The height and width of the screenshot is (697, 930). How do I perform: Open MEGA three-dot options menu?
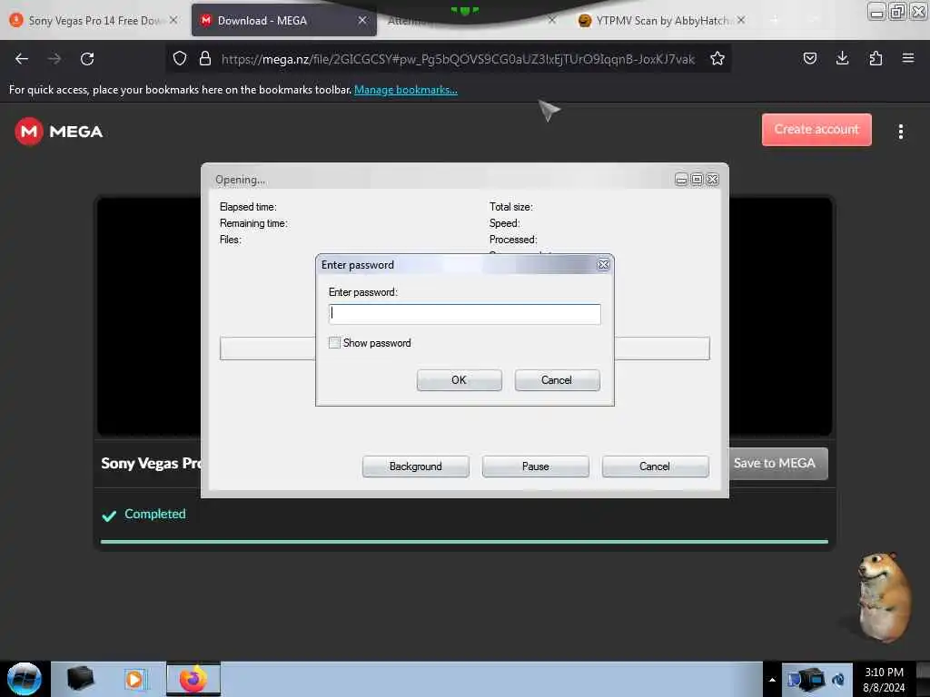coord(900,132)
